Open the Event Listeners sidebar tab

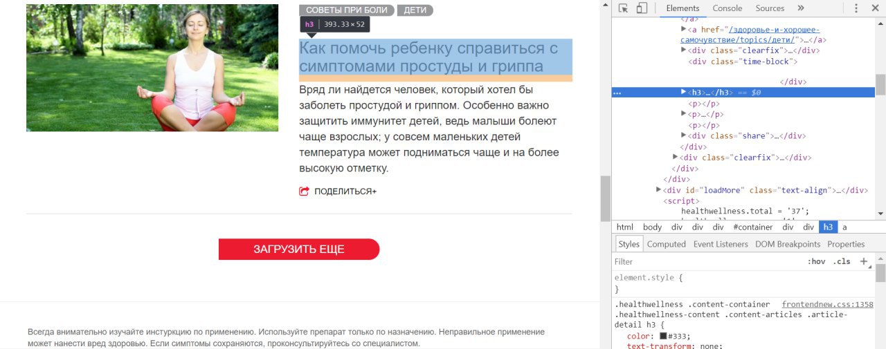click(x=721, y=244)
